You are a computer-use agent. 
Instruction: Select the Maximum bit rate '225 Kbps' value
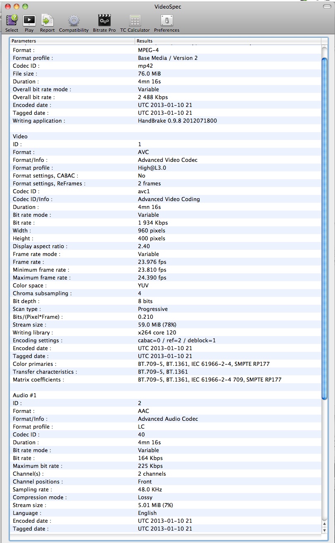point(150,466)
